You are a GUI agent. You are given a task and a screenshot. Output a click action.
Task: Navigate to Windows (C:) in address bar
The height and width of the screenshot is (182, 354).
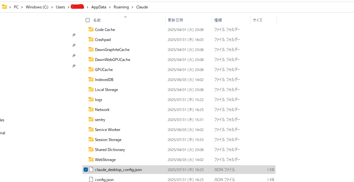[x=37, y=7]
